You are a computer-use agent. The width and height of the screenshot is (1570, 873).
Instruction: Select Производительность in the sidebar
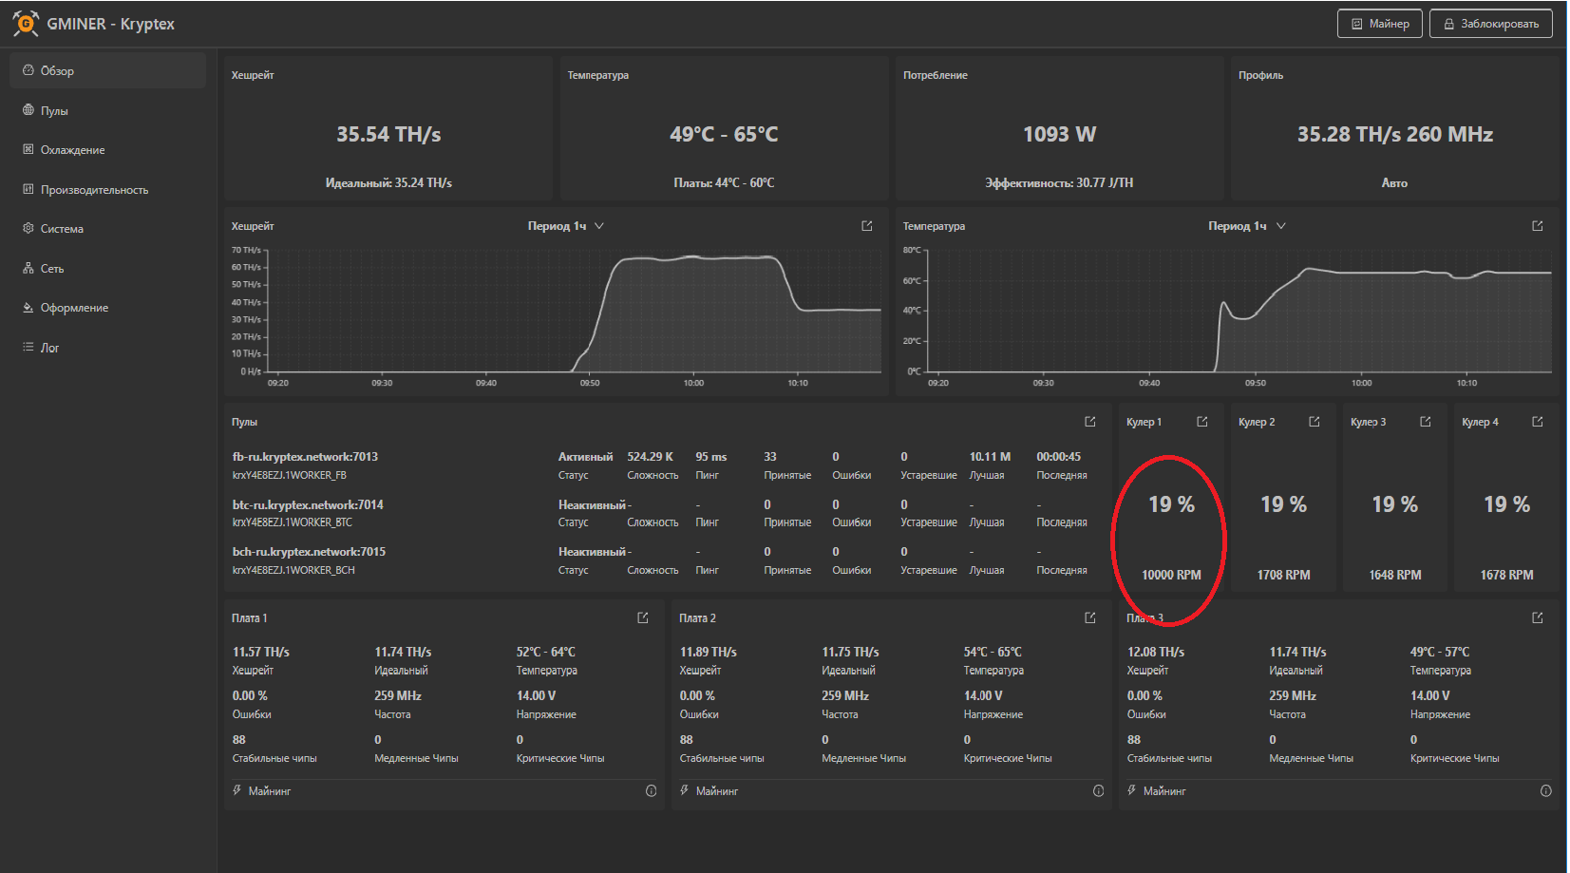94,190
